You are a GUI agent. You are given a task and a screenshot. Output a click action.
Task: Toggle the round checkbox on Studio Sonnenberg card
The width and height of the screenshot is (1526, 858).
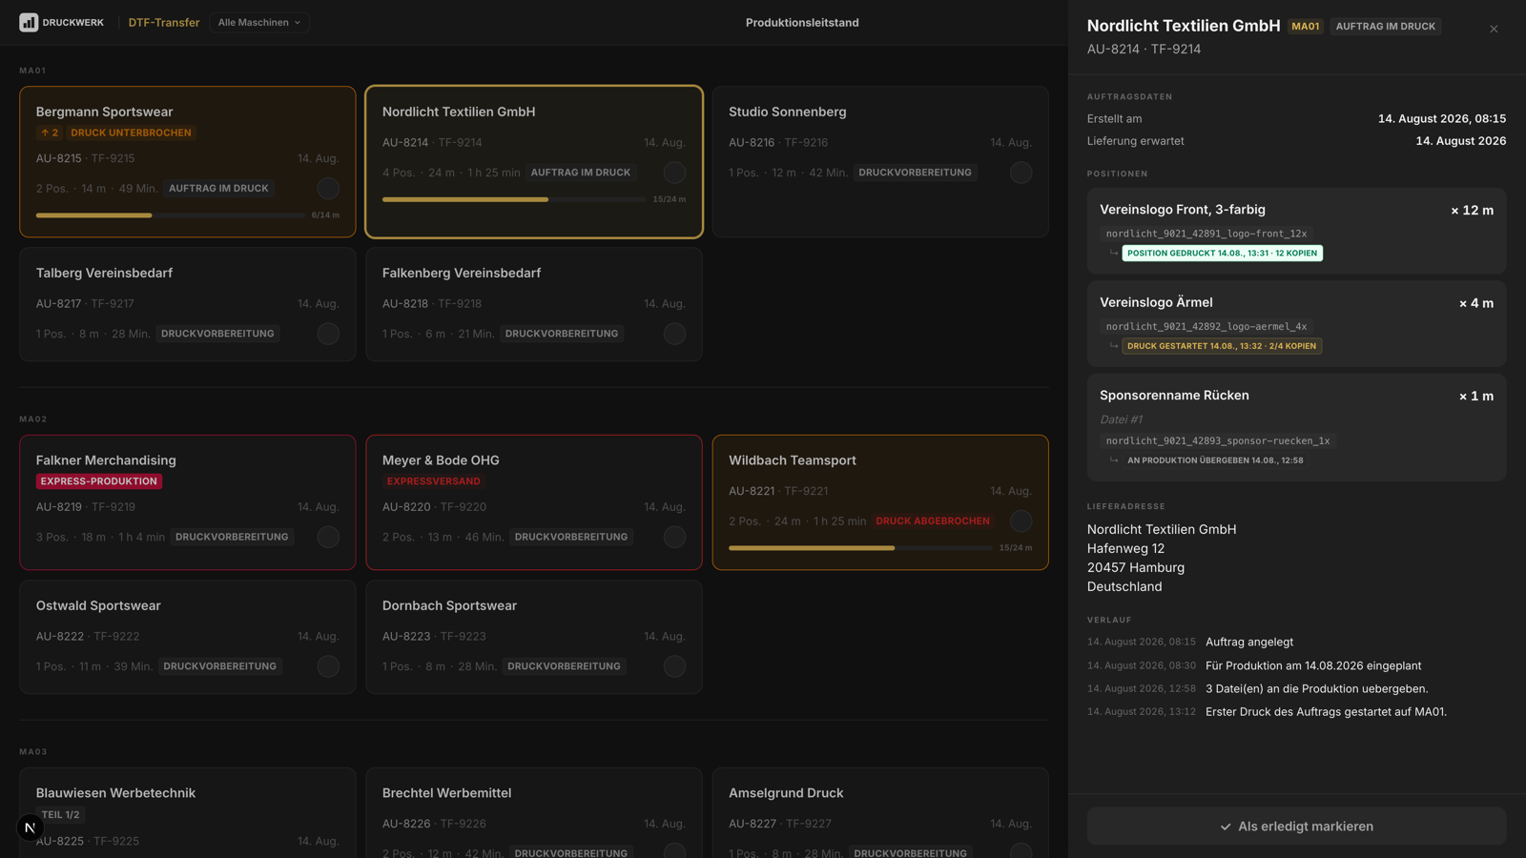(x=1021, y=173)
